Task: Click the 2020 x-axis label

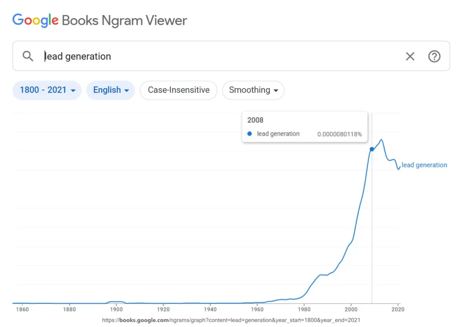Action: point(398,309)
